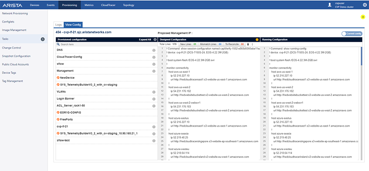Select the View Config tab
This screenshot has width=369, height=171.
coord(73,25)
